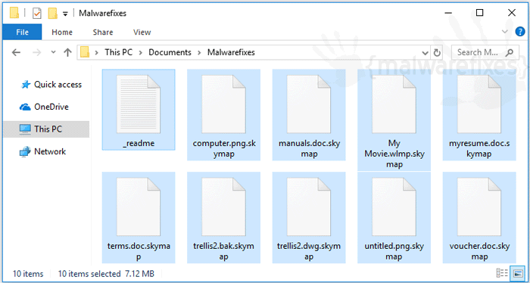Click the computer.png.skymap file name
Screen dimensions: 530x283
tap(224, 148)
